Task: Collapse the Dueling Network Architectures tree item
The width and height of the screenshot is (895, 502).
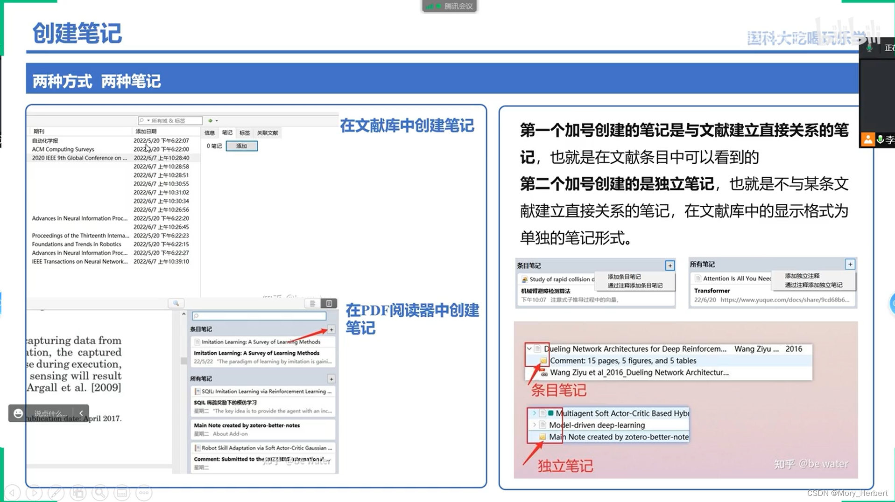Action: [529, 349]
